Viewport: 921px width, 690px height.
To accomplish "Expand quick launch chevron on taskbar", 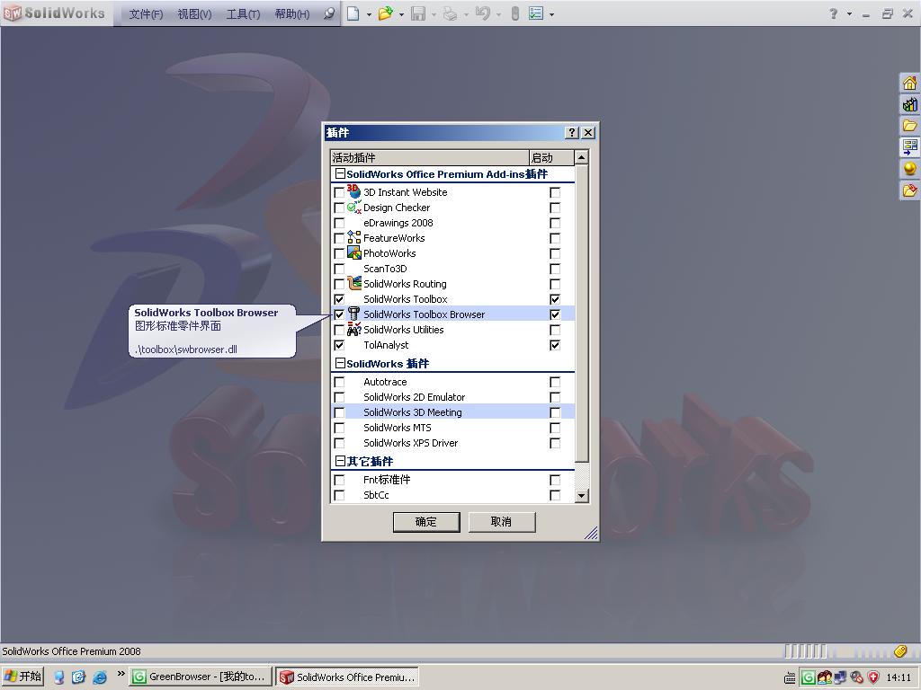I will click(121, 674).
